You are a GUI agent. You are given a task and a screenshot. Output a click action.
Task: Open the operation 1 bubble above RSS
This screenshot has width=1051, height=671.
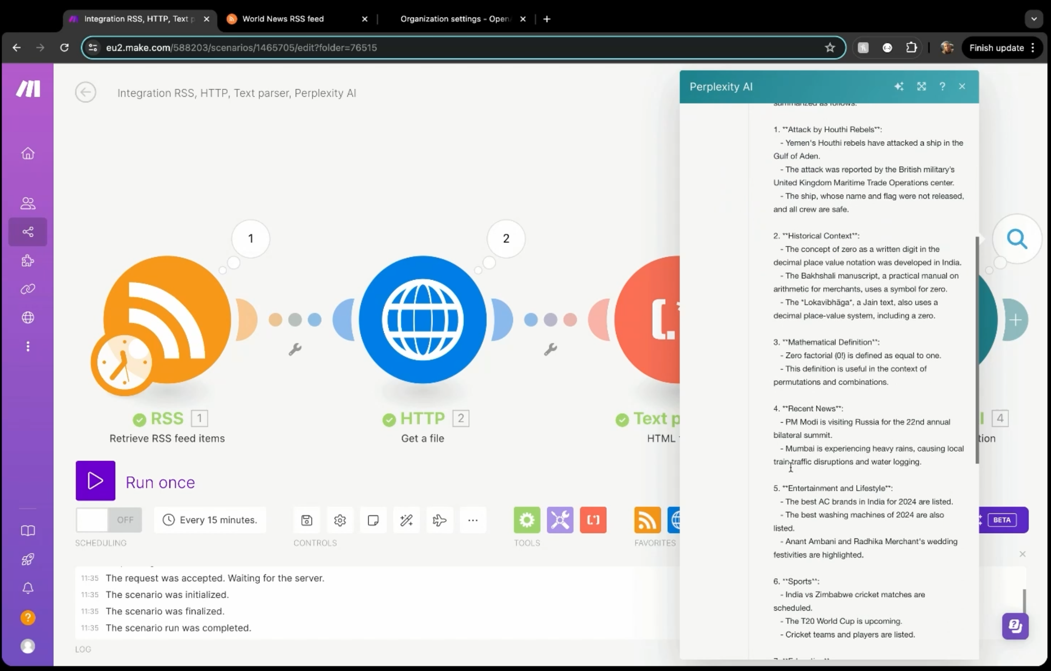click(251, 238)
